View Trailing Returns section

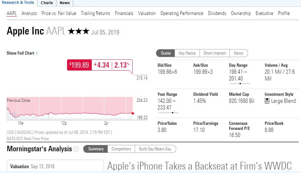(x=95, y=13)
